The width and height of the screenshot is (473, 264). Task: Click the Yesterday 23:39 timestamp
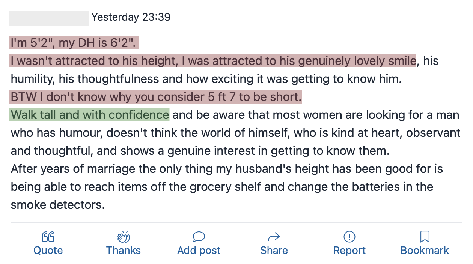coord(131,17)
